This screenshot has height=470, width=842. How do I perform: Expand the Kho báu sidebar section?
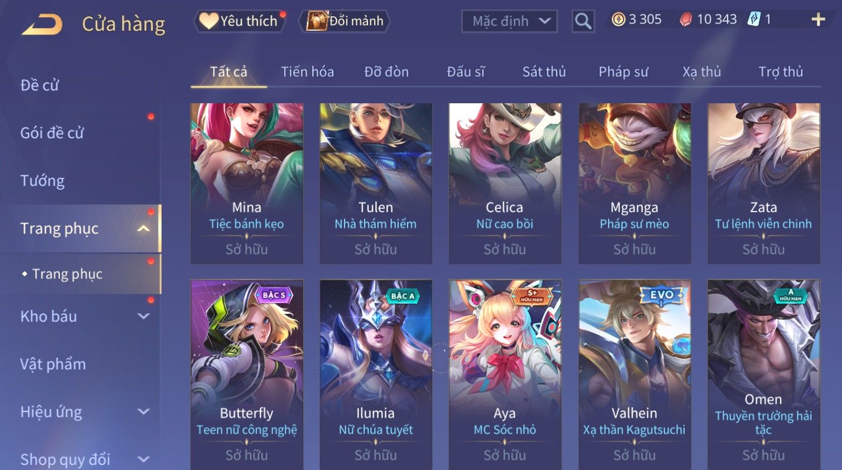[x=143, y=316]
